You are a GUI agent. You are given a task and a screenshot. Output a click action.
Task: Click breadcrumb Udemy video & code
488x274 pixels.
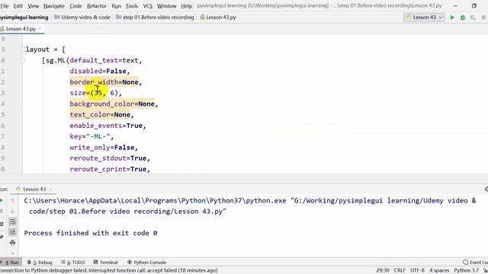click(85, 18)
